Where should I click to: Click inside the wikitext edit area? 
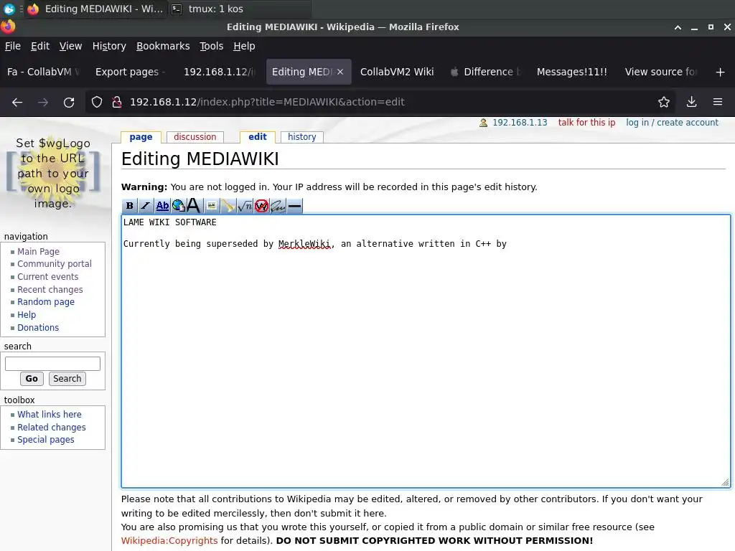tap(426, 352)
